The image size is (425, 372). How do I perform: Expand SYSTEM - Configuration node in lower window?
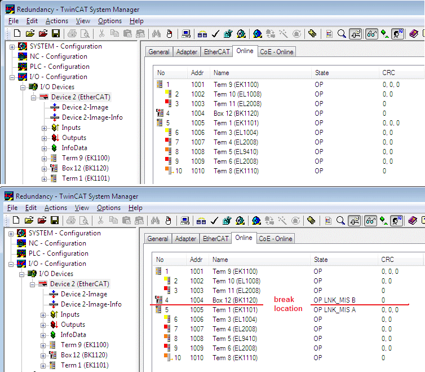(11, 234)
